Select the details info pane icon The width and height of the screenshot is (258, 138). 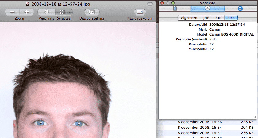click(x=208, y=9)
